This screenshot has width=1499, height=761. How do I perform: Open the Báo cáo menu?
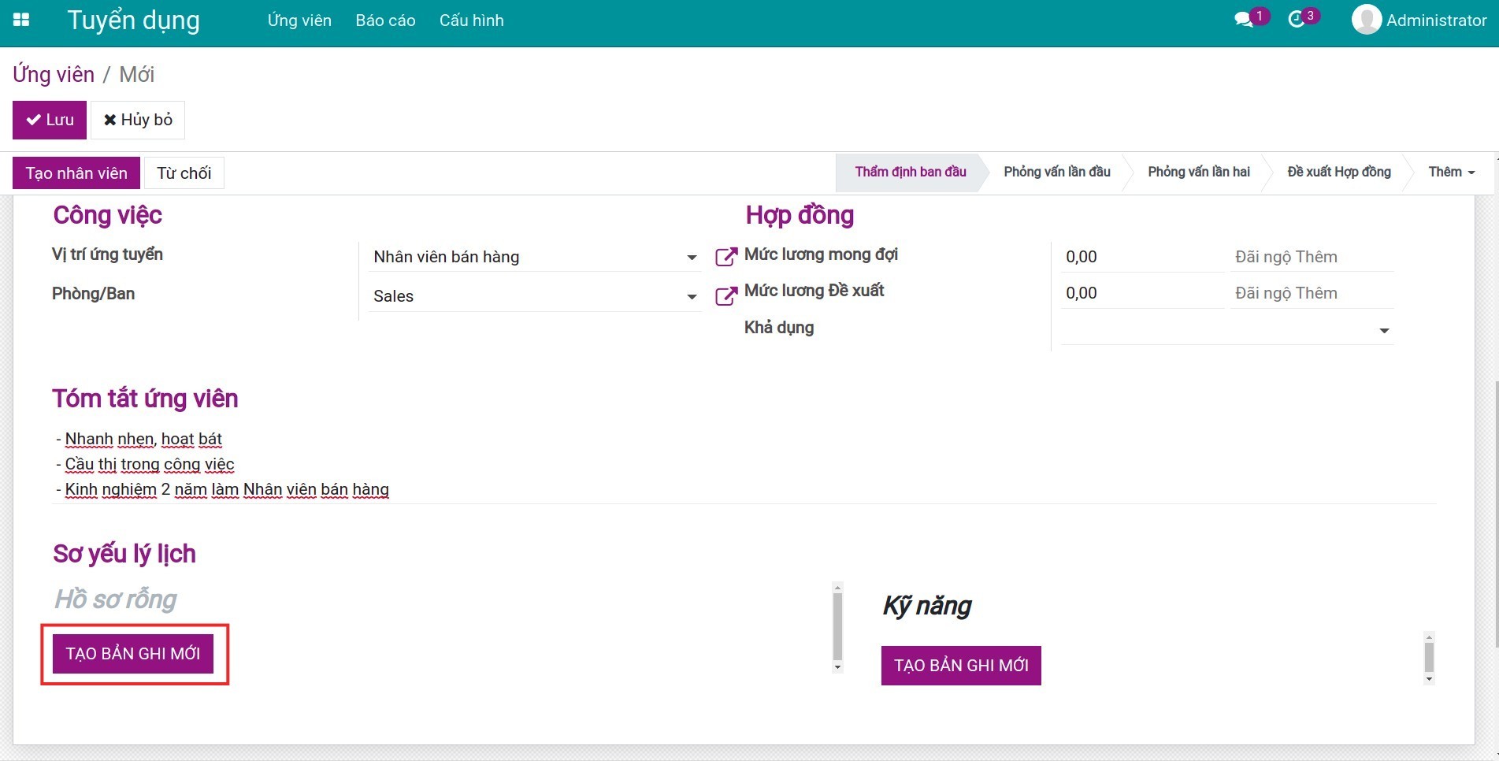pos(385,20)
